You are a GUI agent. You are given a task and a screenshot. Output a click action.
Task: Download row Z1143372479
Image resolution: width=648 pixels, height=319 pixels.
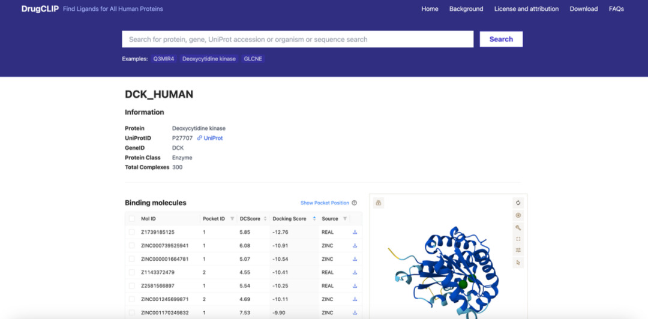point(355,272)
